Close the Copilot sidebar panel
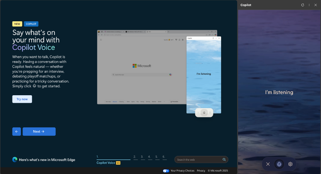The height and width of the screenshot is (174, 321). [315, 5]
